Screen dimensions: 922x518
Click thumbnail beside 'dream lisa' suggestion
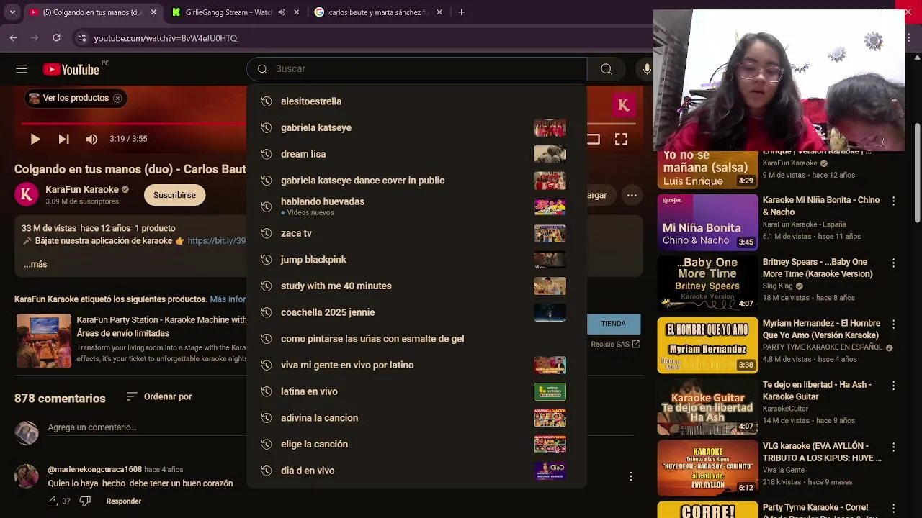550,154
